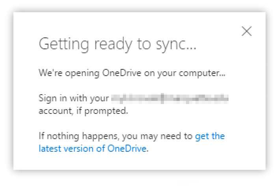
Task: Click the "Getting ready to sync..." heading
Action: [117, 45]
